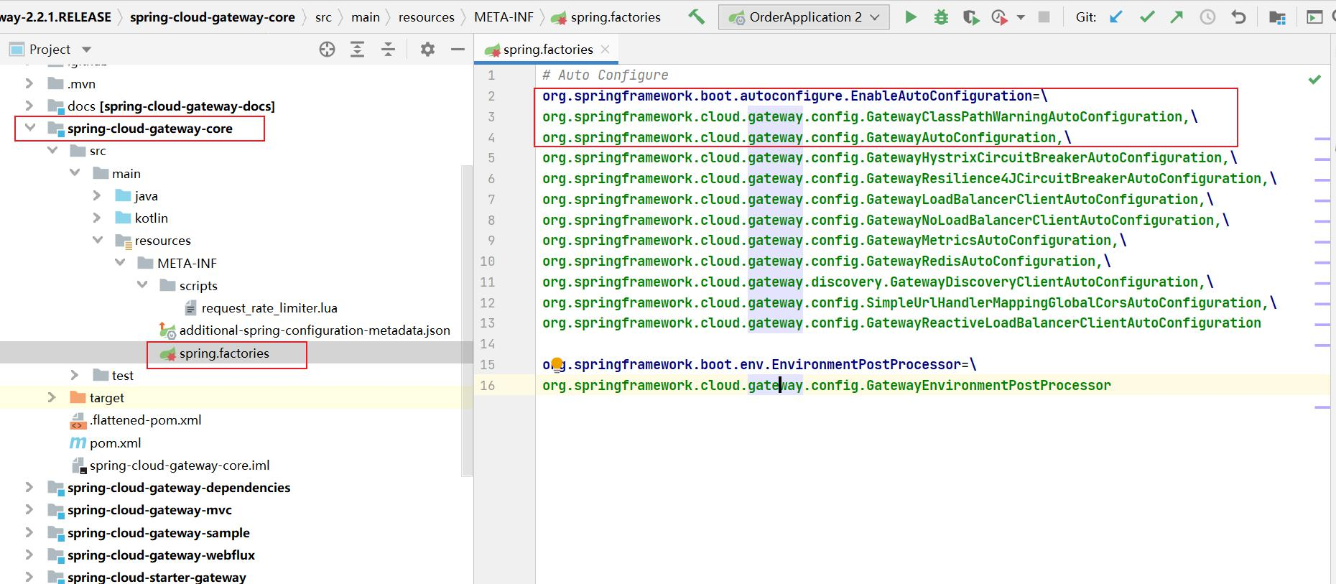Push commits with green up-right arrow
This screenshot has height=584, width=1336.
[1177, 17]
